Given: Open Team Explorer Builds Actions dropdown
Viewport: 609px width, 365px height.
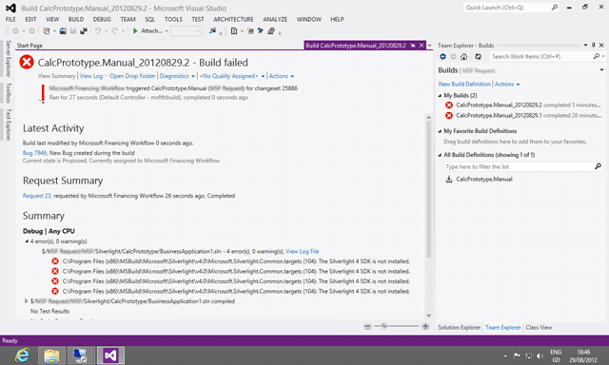Looking at the screenshot, I should tap(507, 85).
